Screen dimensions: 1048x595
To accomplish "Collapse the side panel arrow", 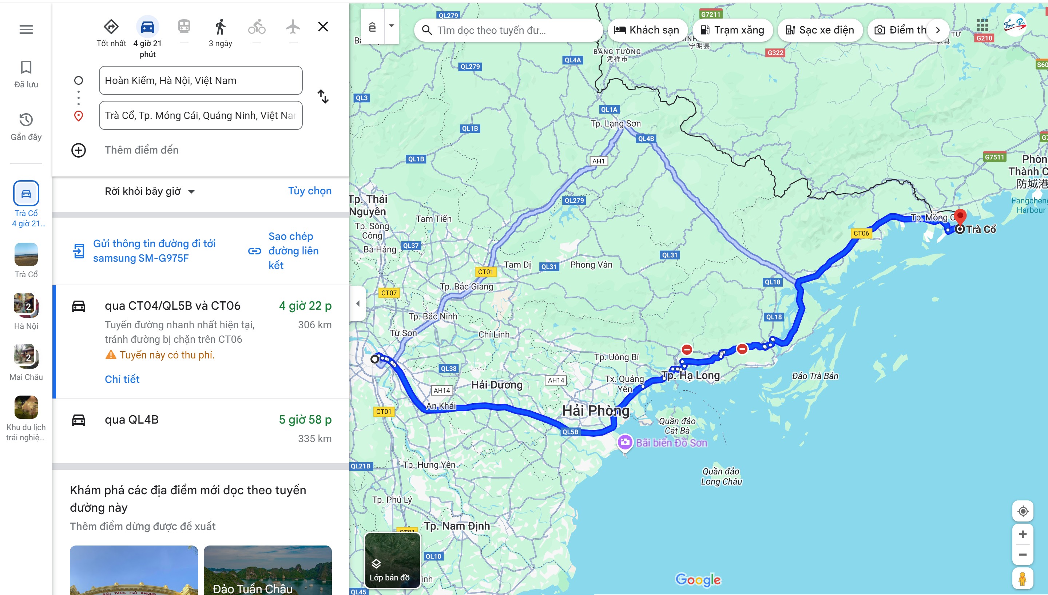I will coord(358,304).
